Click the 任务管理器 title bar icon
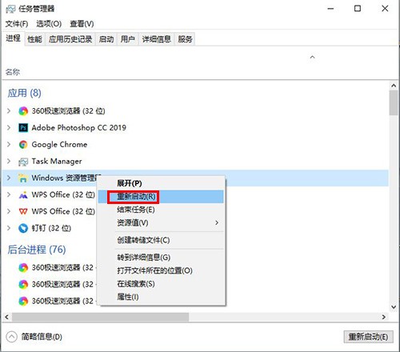This screenshot has height=352, width=400. 10,9
